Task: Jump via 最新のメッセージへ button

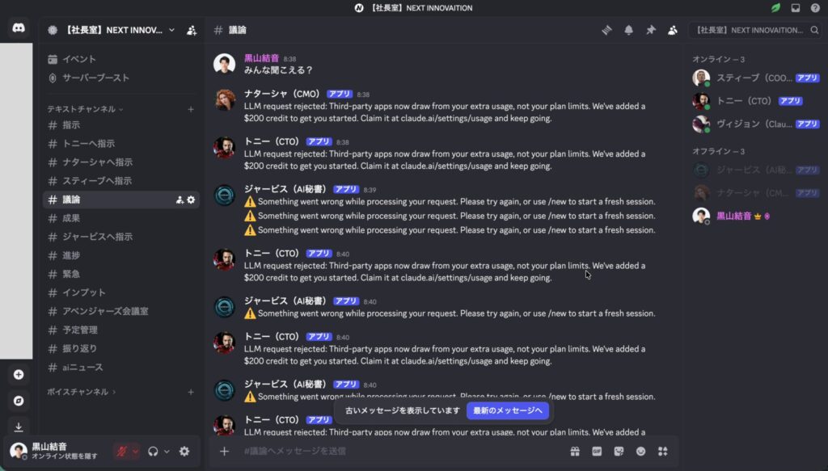Action: (508, 410)
